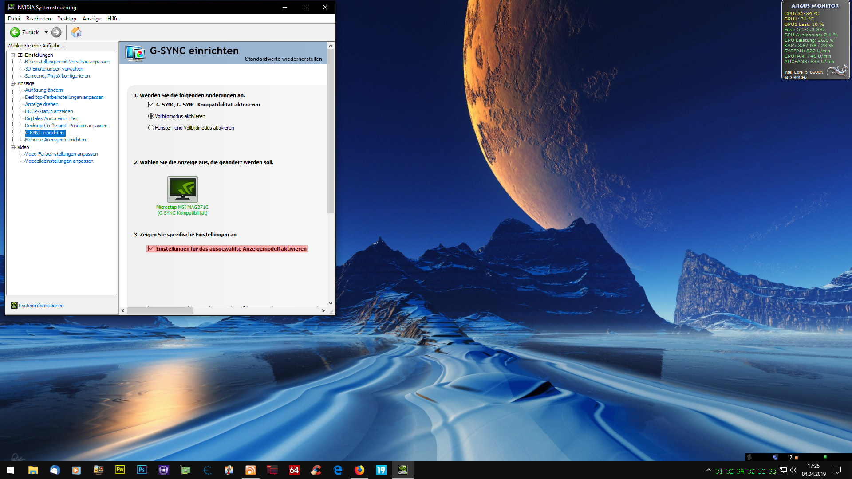852x479 pixels.
Task: Open Auflösung ändern in task tree
Action: (x=44, y=90)
